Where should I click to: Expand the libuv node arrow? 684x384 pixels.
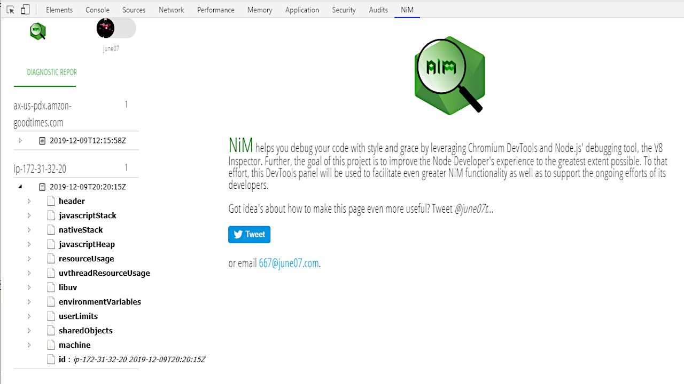[29, 287]
